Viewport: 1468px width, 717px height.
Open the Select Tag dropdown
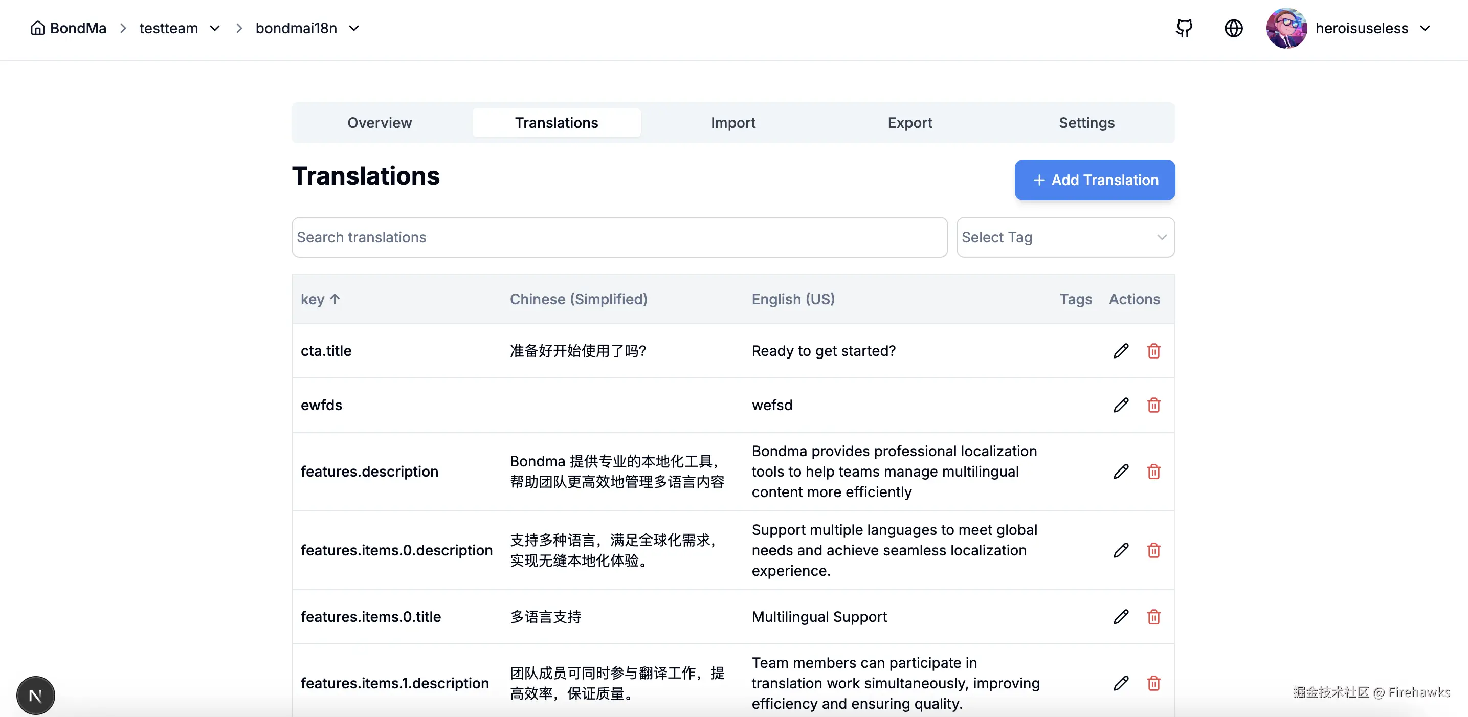(x=1065, y=237)
